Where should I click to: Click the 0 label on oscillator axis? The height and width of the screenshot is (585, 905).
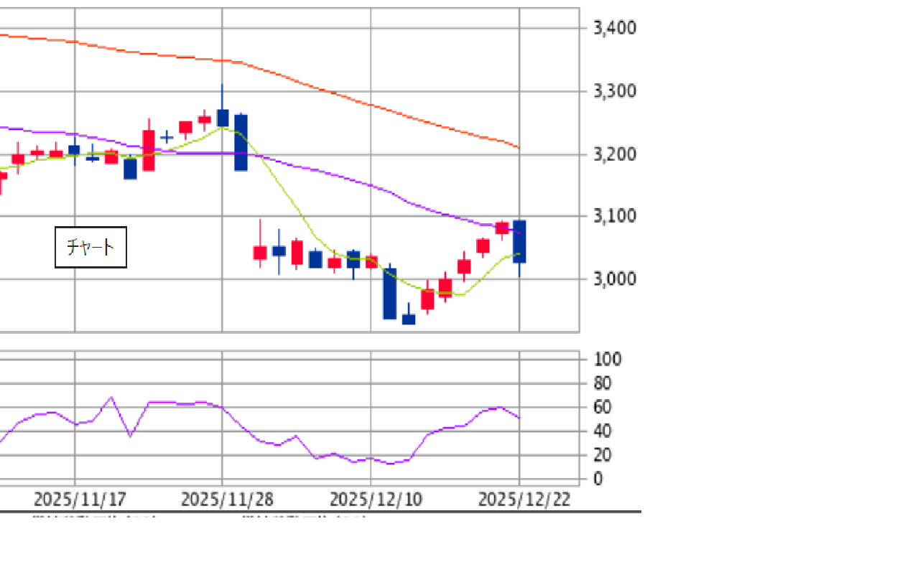(598, 479)
